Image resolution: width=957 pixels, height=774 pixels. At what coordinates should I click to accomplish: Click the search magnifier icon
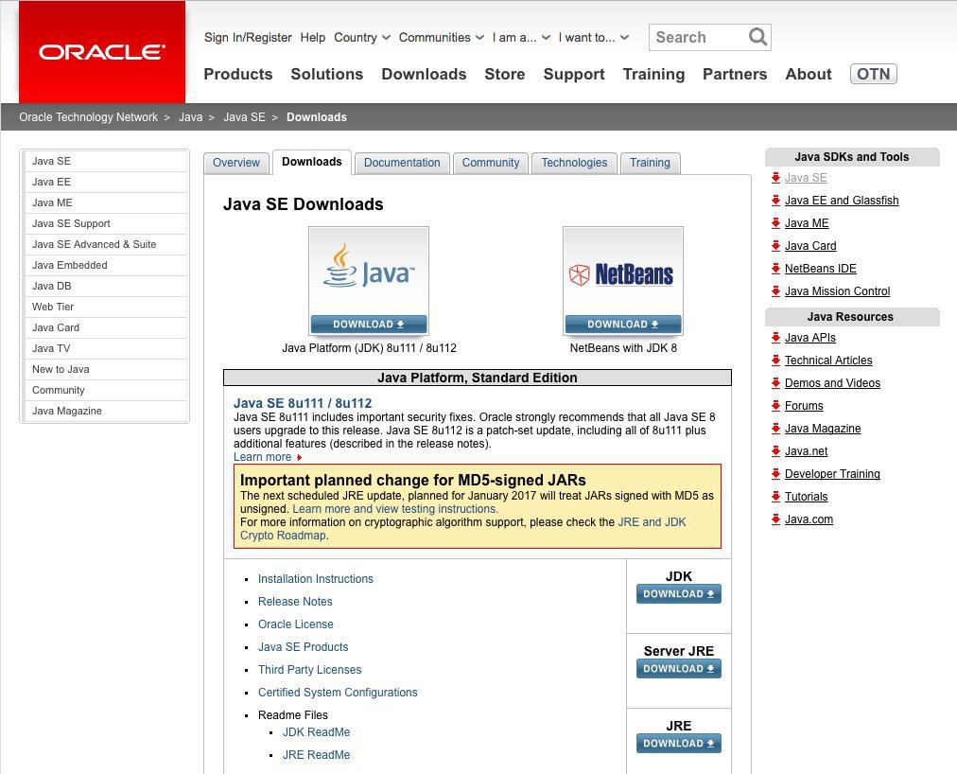point(757,37)
